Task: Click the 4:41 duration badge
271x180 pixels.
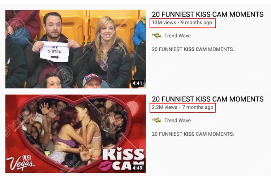Action: coord(137,83)
